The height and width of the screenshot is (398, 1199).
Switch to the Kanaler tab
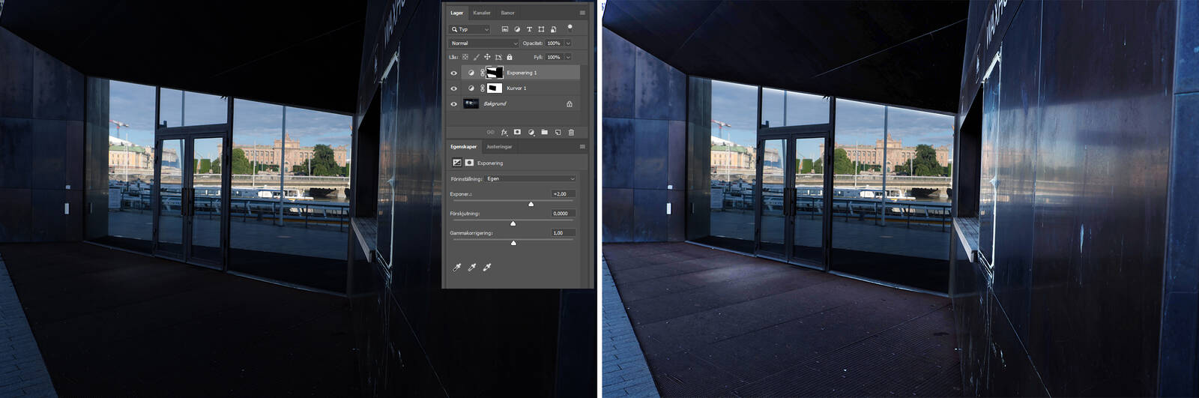(x=481, y=13)
